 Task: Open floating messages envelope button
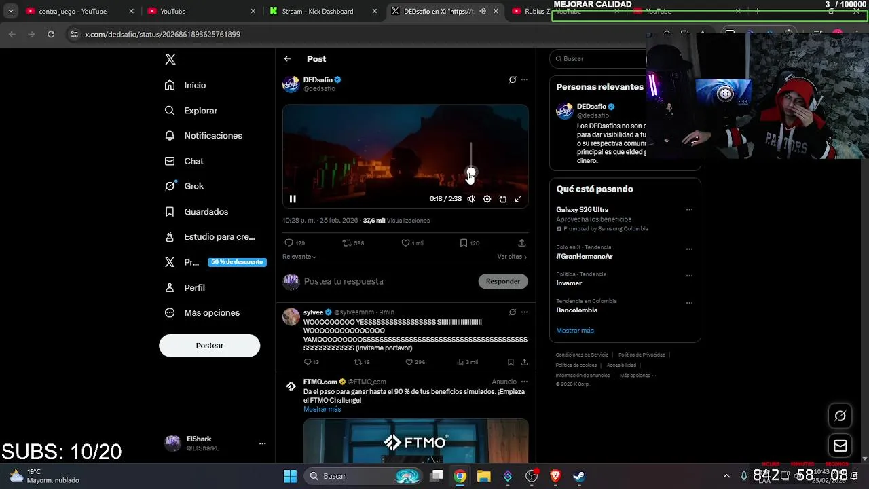click(x=840, y=446)
